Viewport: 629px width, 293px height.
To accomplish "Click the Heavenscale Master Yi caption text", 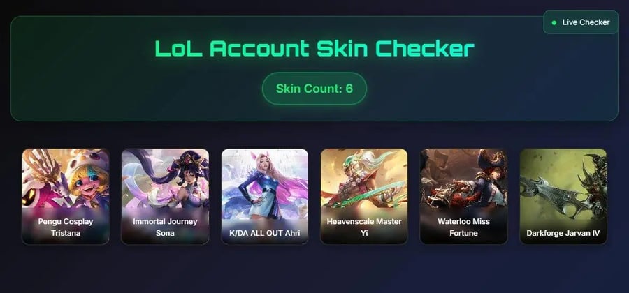I will 364,227.
